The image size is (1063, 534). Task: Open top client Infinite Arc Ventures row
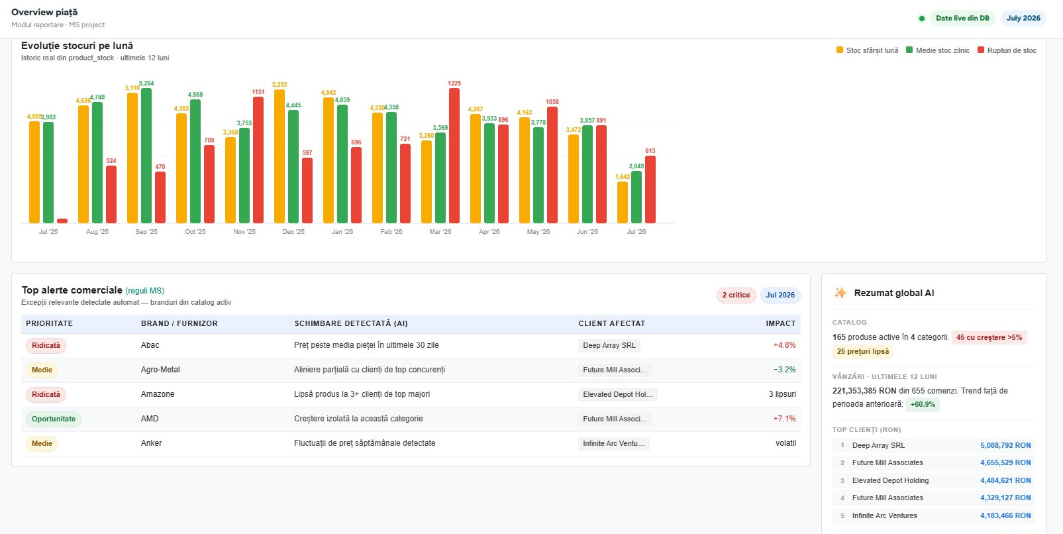933,515
